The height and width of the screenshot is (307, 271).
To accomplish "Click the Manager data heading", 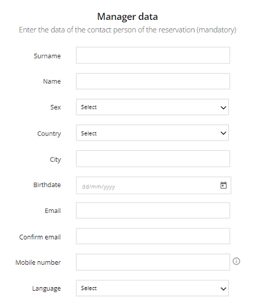I will pos(128,17).
